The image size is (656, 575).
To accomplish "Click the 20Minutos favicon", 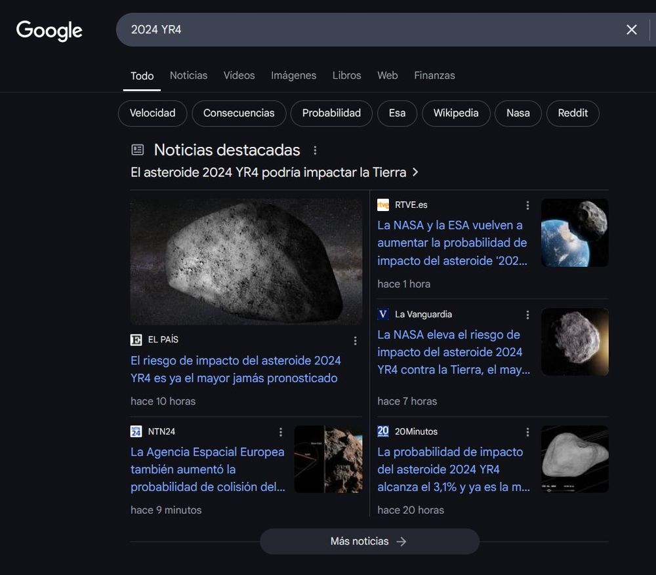I will pyautogui.click(x=382, y=431).
